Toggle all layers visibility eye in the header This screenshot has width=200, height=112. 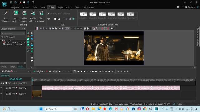1,83
